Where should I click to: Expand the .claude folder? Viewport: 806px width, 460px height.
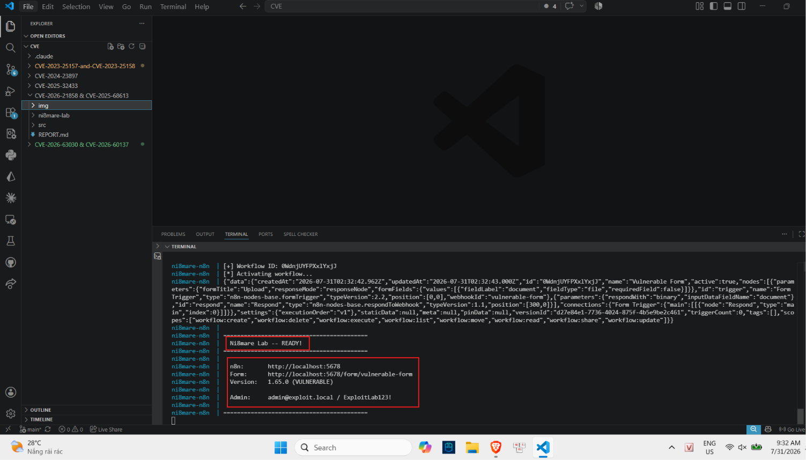click(87, 56)
